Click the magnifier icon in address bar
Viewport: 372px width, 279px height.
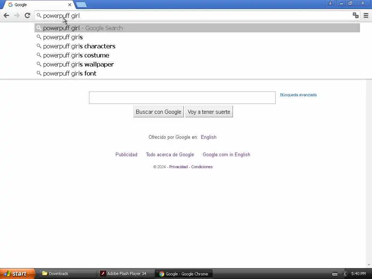pyautogui.click(x=39, y=16)
